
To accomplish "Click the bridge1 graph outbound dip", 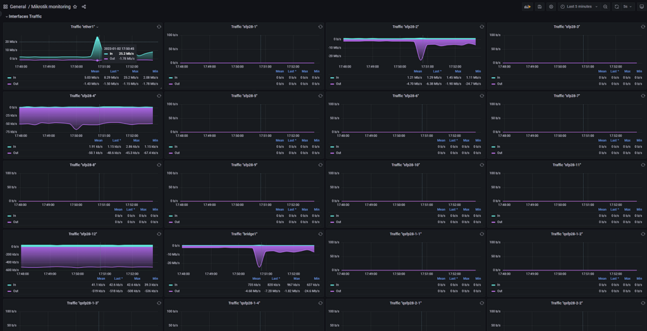I will (259, 265).
